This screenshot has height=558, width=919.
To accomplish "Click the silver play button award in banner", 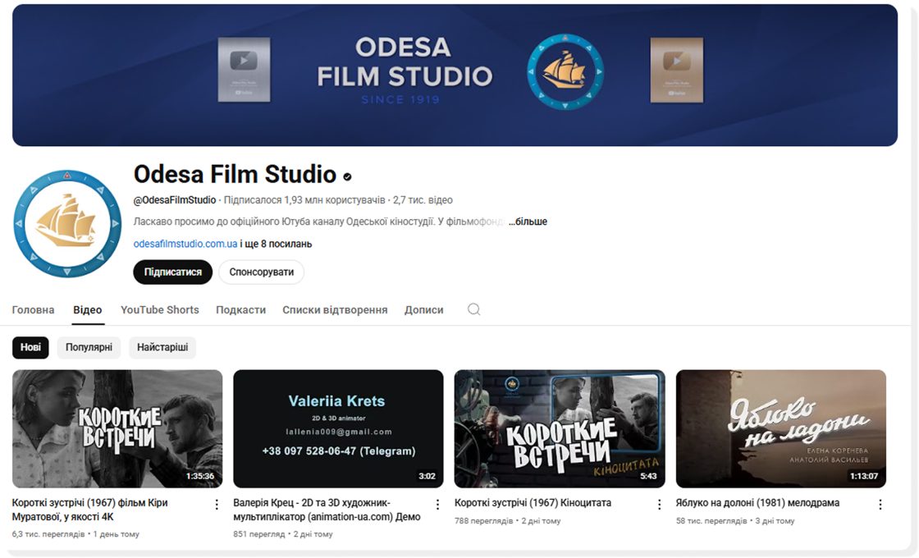I will 244,70.
